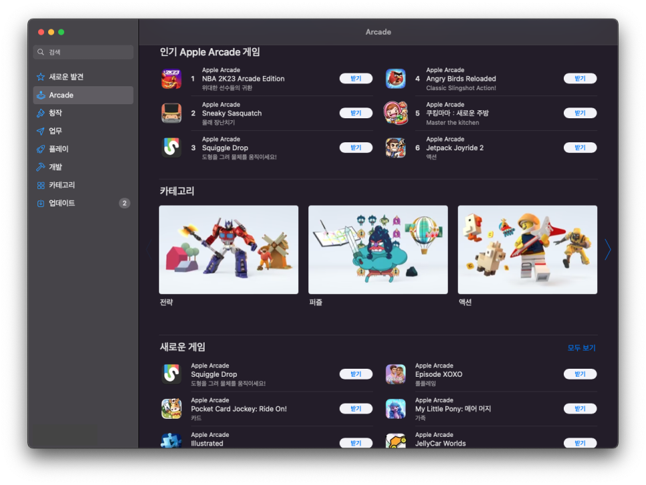
Task: Open the NBA 2K23 Arcade Edition title
Action: [243, 79]
